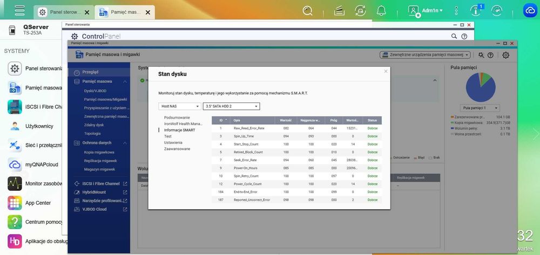Select the Test tab in disk dialog
540x255 pixels.
coord(168,136)
